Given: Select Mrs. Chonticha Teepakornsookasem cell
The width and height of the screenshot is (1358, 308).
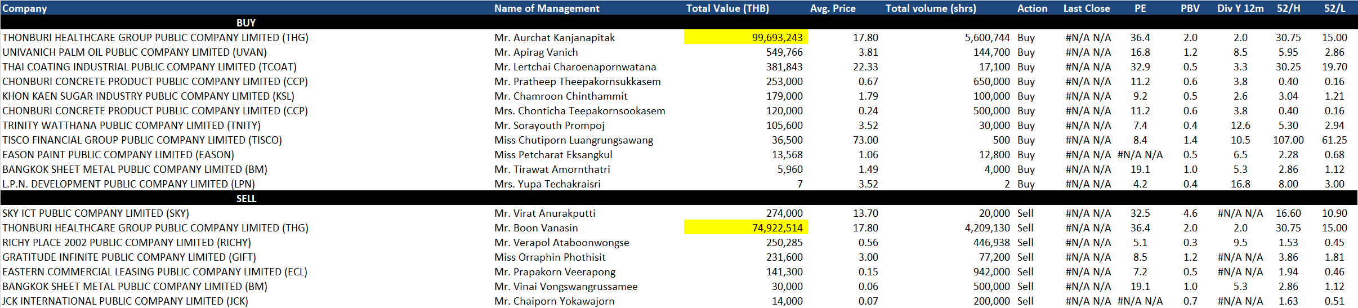Looking at the screenshot, I should 580,111.
